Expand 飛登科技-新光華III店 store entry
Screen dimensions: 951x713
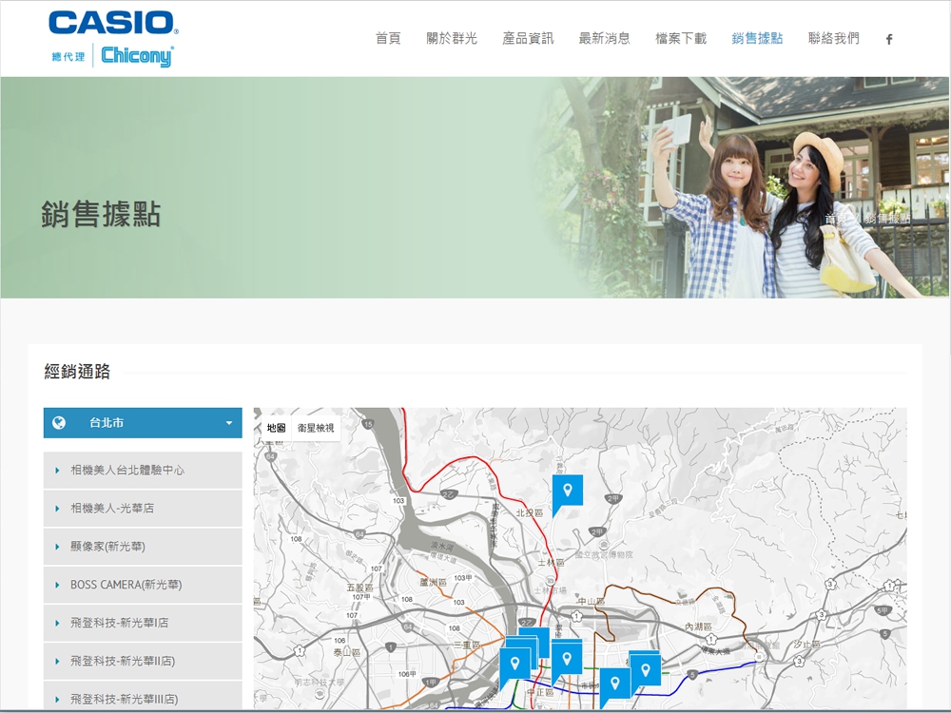click(x=143, y=696)
